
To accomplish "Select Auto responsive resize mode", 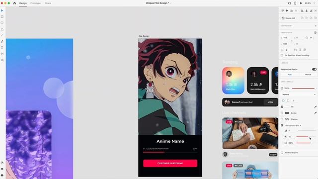I will [x=290, y=75].
